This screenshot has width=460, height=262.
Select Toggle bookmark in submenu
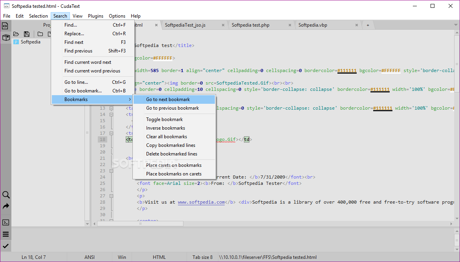[x=174, y=119]
